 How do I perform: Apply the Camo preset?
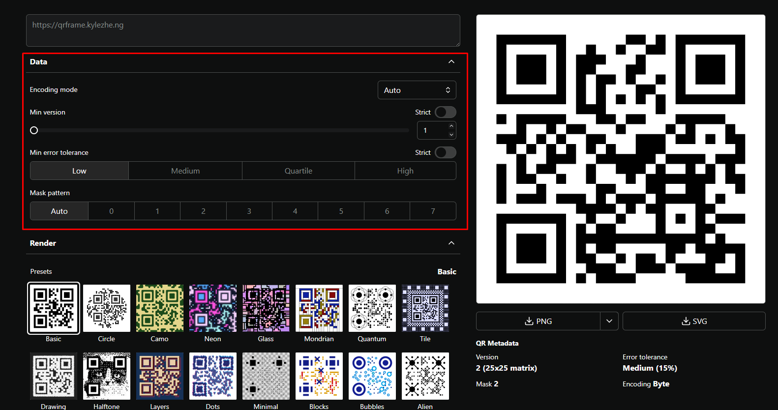coord(160,308)
